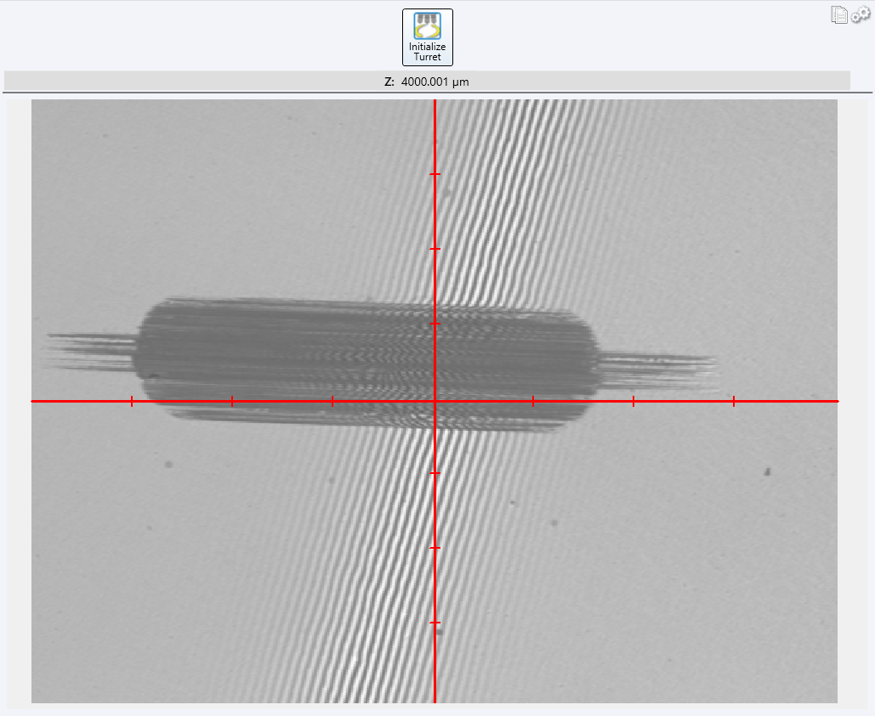Click the Initialize Turret button

tap(427, 37)
